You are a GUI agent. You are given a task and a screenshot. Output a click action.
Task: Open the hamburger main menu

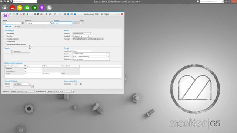tap(5, 8)
